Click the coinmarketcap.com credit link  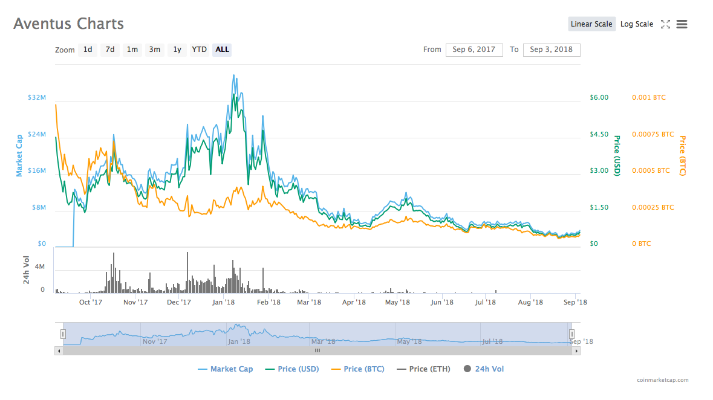pos(663,380)
